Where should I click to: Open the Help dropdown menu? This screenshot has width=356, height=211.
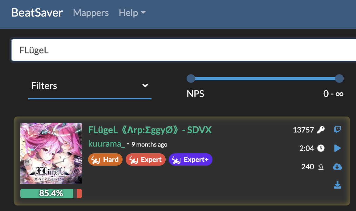(132, 13)
